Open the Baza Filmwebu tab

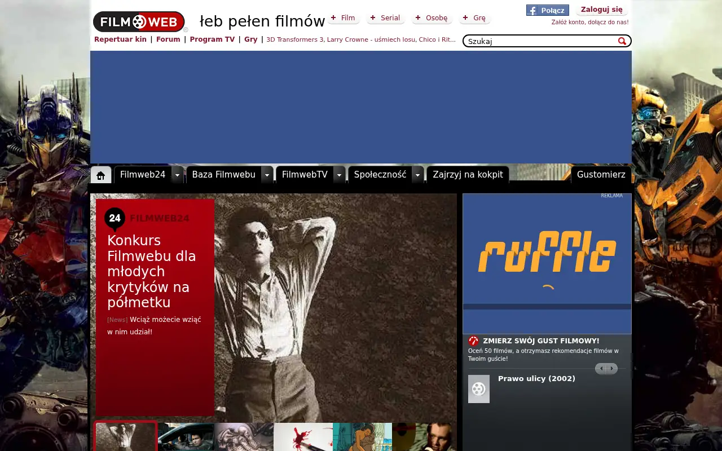[224, 175]
